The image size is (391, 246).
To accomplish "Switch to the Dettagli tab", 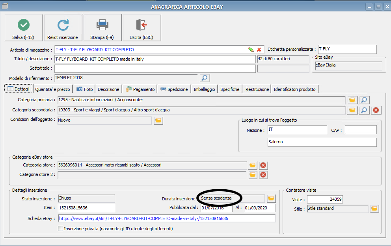I will 19,89.
